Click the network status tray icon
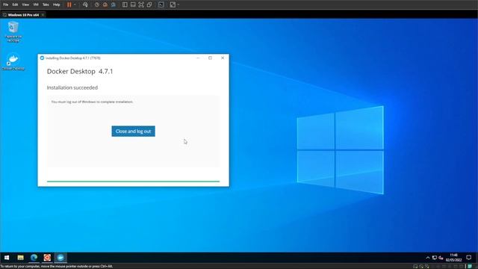Image resolution: width=478 pixels, height=269 pixels. click(435, 258)
